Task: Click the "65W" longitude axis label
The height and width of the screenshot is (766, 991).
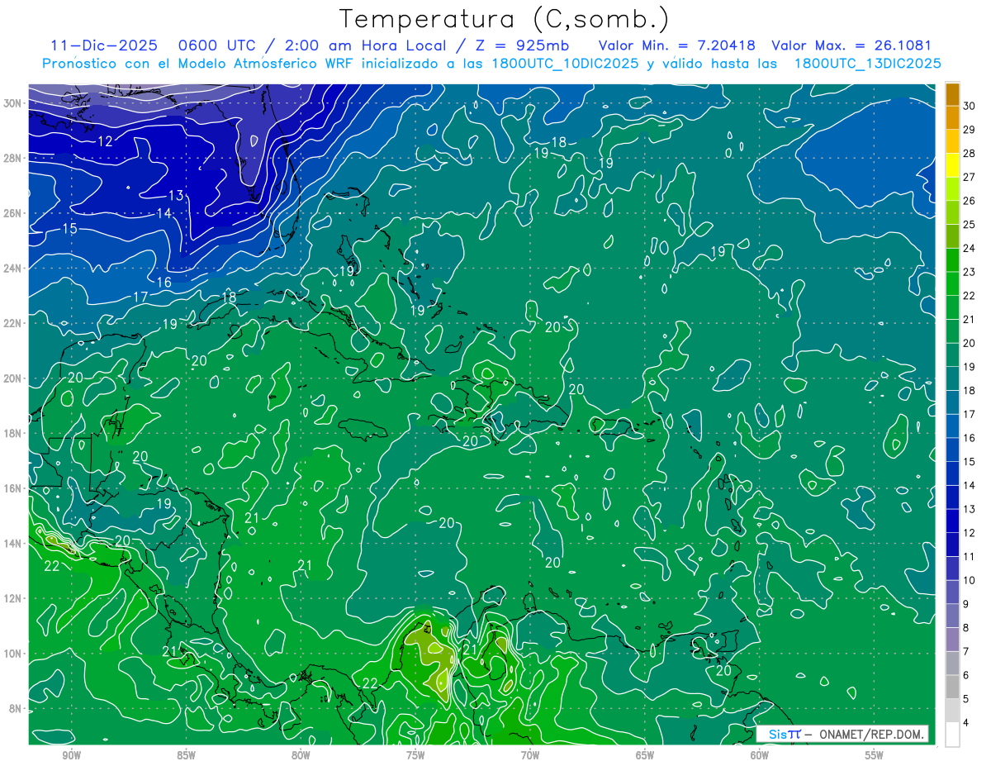Action: [645, 756]
